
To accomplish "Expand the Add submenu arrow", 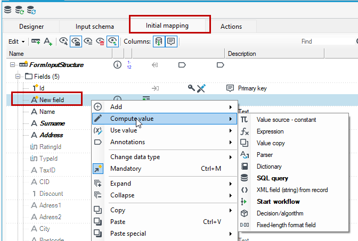I will pos(231,107).
